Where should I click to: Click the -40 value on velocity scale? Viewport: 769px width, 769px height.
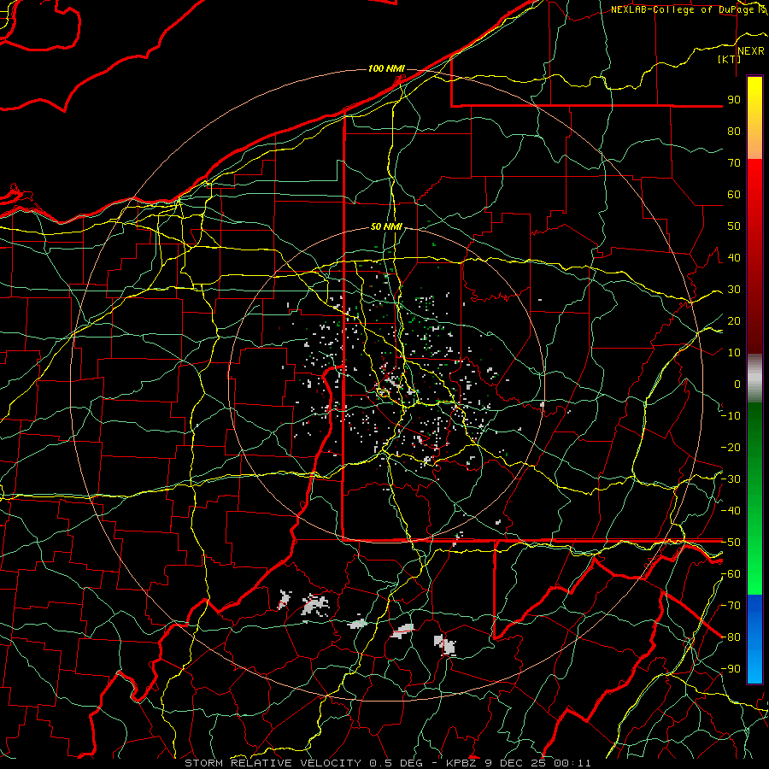[731, 511]
